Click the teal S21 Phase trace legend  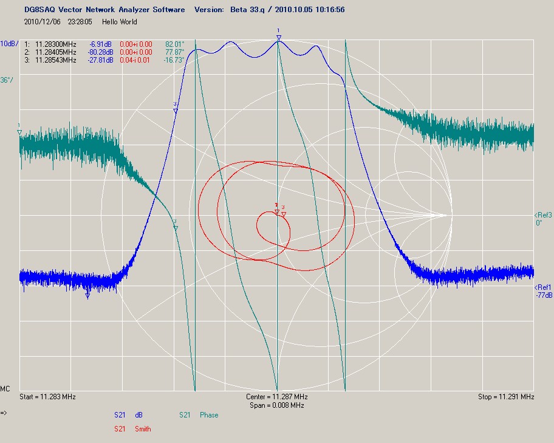point(199,415)
